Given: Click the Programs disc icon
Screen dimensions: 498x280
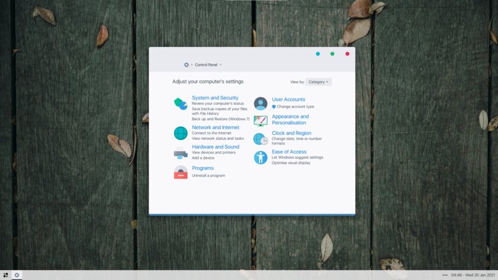Looking at the screenshot, I should tap(181, 172).
